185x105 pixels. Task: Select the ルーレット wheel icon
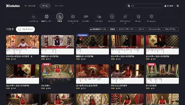(x=112, y=17)
